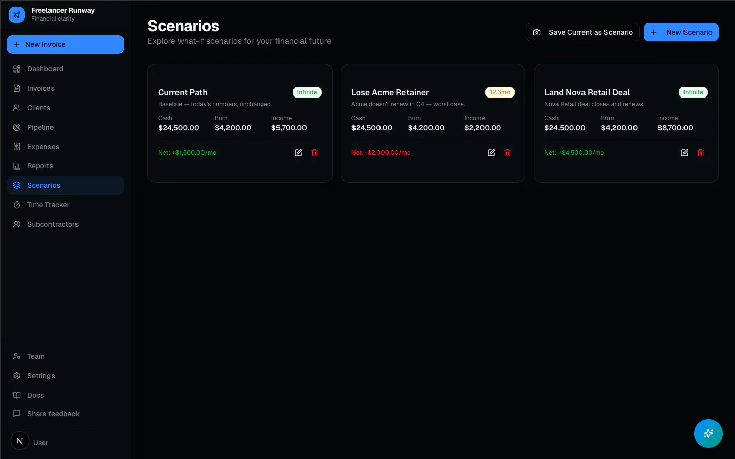Screen dimensions: 735x459
Task: Click the Scenarios page heading
Action: [184, 26]
